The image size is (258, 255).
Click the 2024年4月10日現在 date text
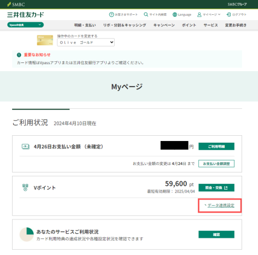pyautogui.click(x=75, y=123)
